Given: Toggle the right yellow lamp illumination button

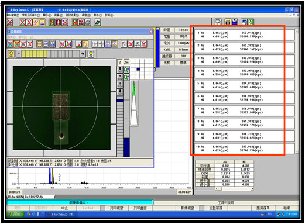Looking at the screenshot, I should click(91, 54).
